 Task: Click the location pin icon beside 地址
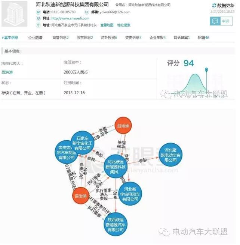pos(38,25)
